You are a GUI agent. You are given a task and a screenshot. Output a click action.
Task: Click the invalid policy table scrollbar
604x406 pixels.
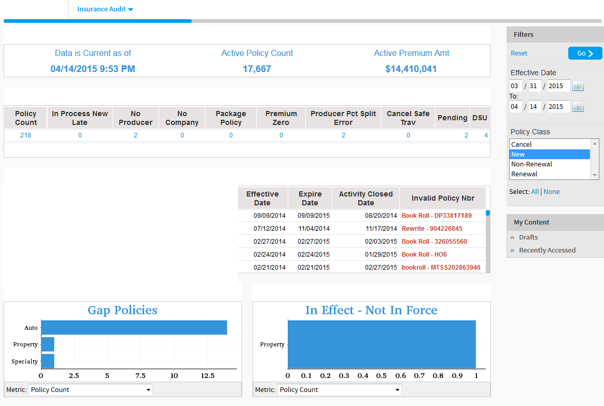[x=488, y=213]
